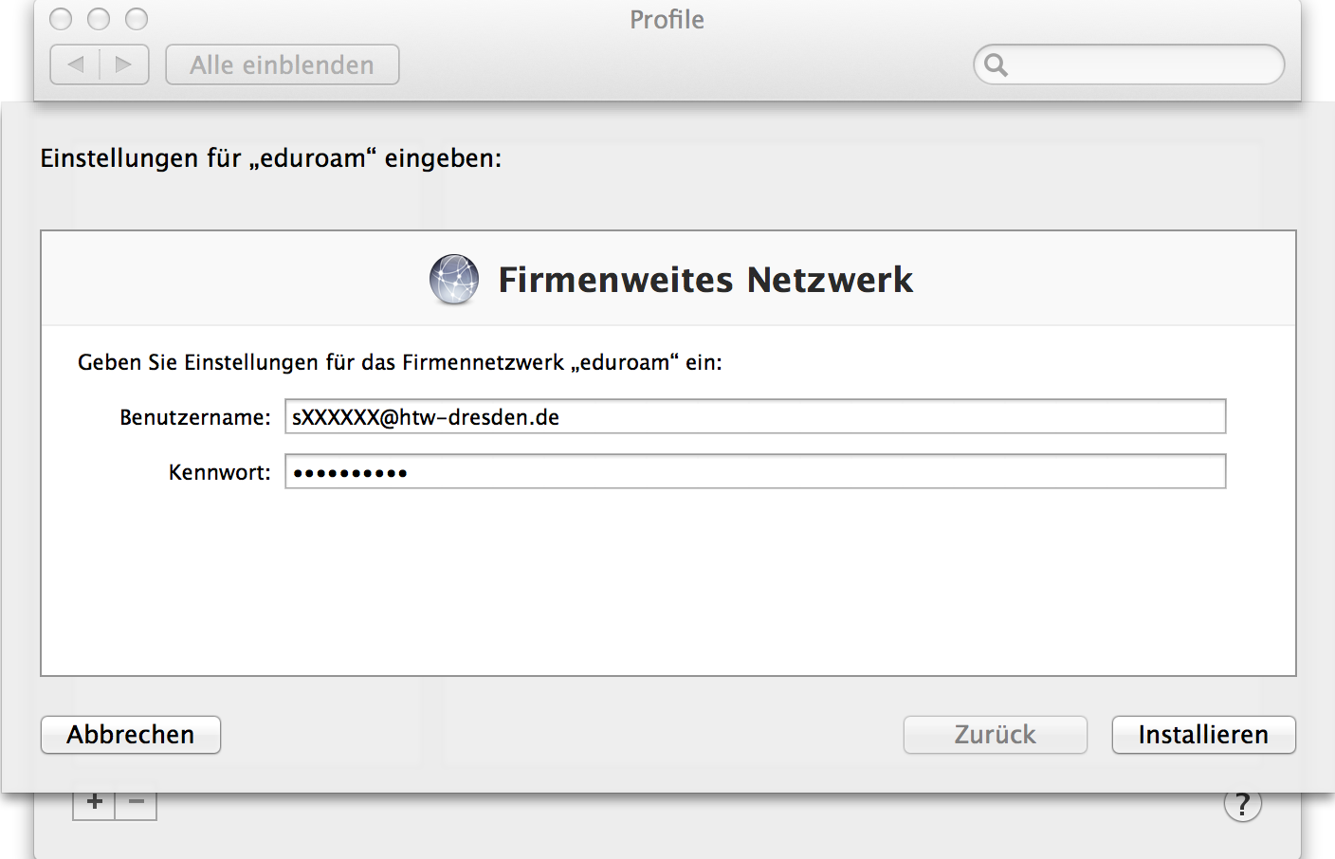The image size is (1335, 859).
Task: Add a profile with the plus button
Action: 94,804
